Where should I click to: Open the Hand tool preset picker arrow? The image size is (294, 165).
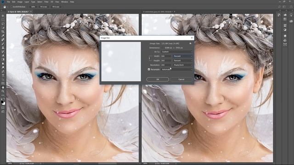(x=7, y=7)
